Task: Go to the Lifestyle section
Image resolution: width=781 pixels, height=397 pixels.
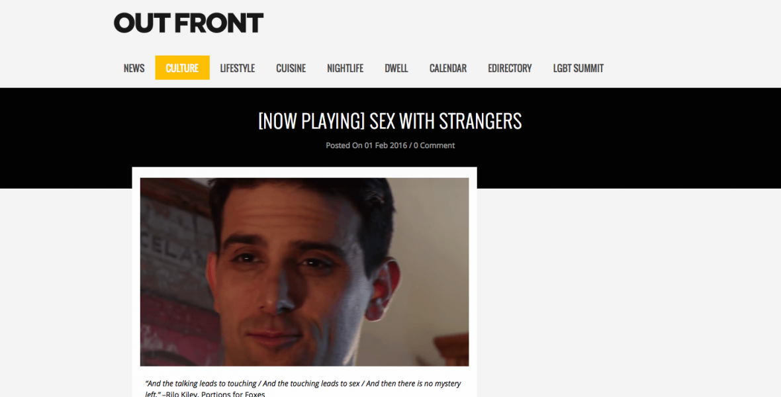Action: (x=238, y=68)
